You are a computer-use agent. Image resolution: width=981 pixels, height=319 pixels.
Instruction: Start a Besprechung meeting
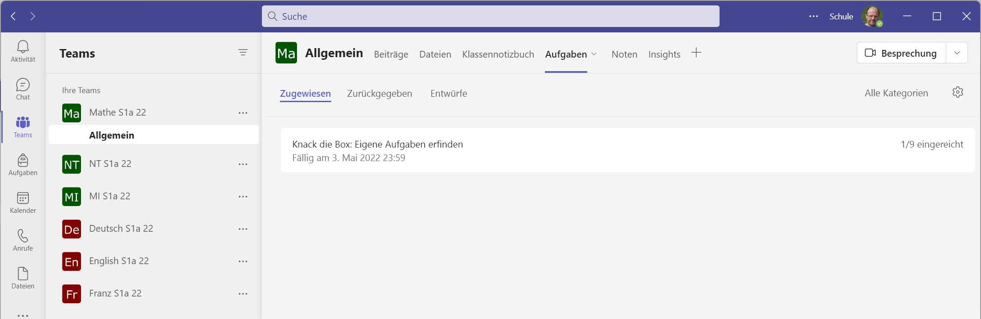[x=901, y=53]
